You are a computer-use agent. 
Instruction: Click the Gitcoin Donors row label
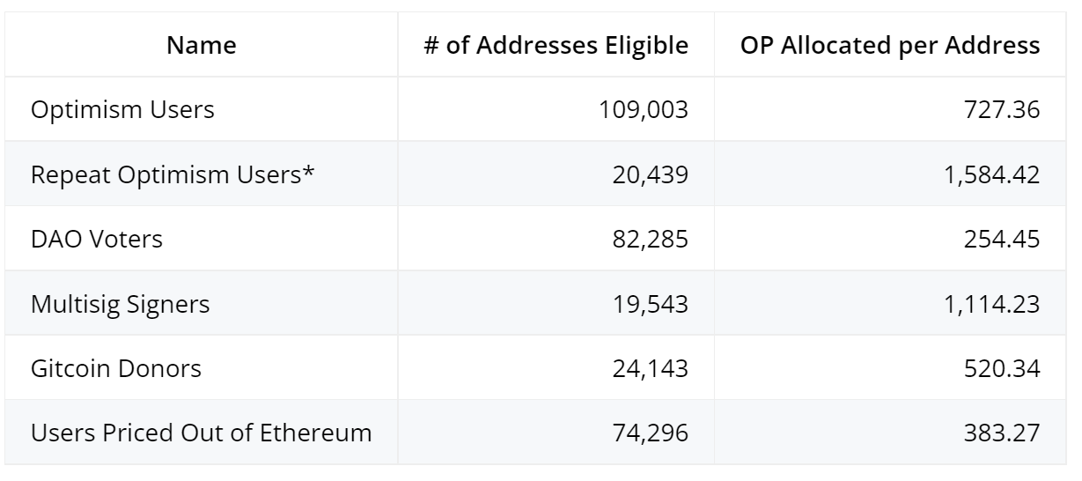116,368
